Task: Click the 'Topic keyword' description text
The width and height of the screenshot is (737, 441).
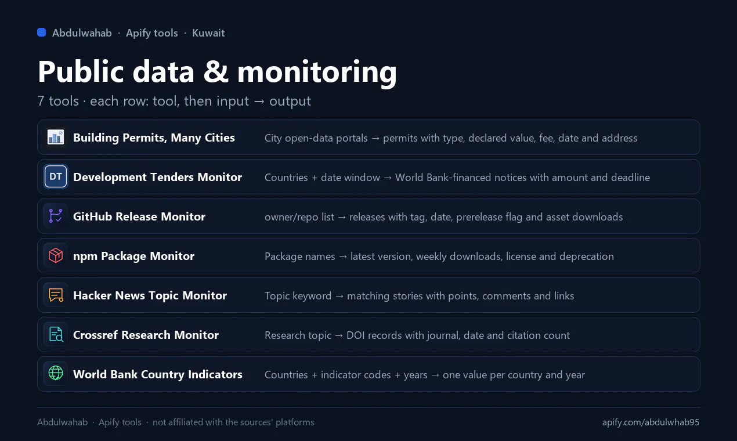Action: pyautogui.click(x=420, y=296)
